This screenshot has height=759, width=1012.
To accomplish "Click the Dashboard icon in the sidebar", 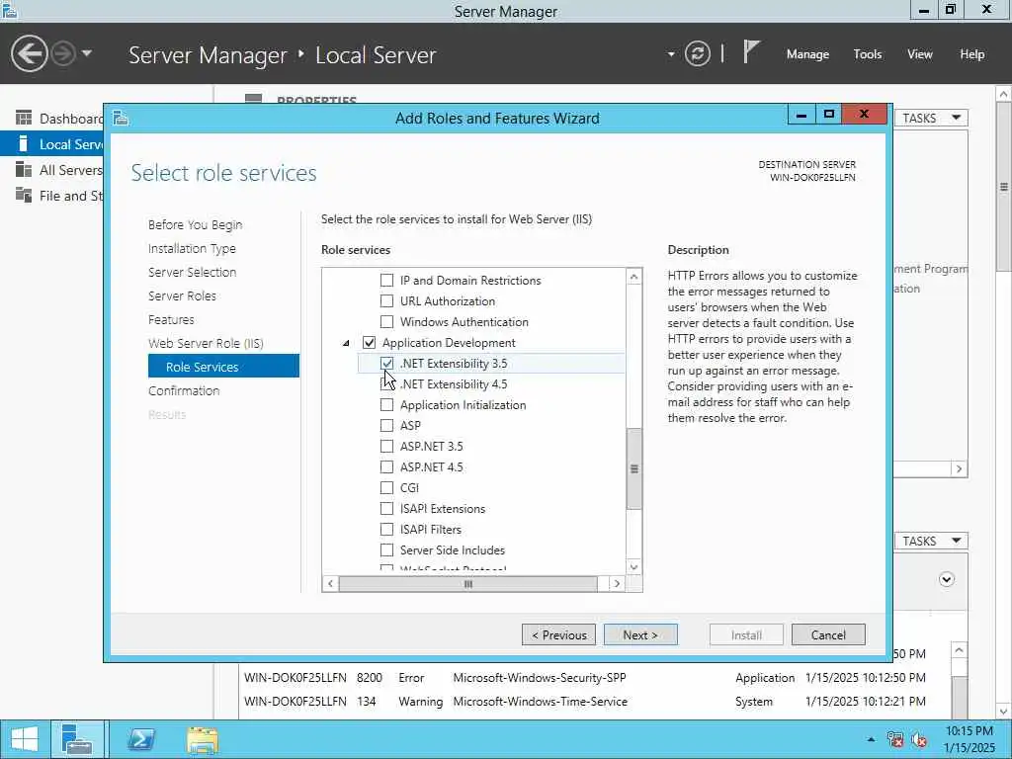I will pos(24,119).
